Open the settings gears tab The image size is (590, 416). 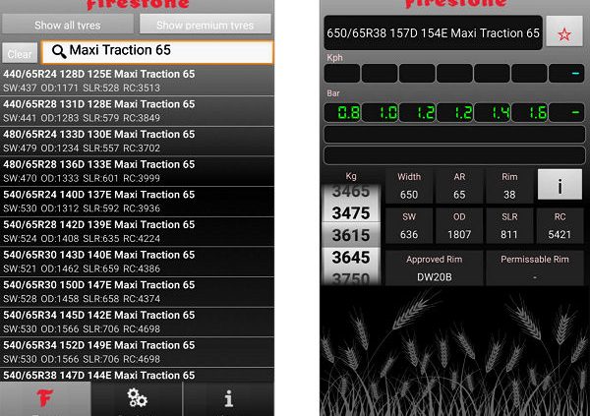(x=137, y=399)
